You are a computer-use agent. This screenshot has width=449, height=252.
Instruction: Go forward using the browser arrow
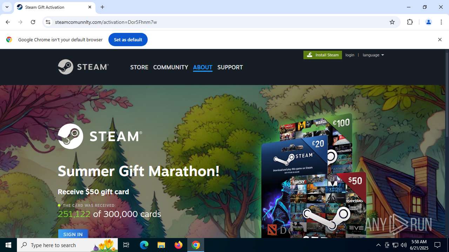(x=20, y=22)
